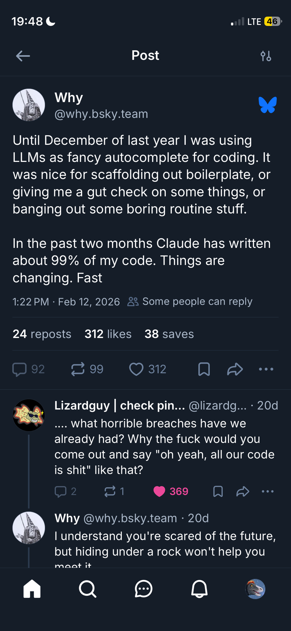Screen dimensions: 291x631
Task: Bookmark the main post by Why
Action: tap(204, 369)
